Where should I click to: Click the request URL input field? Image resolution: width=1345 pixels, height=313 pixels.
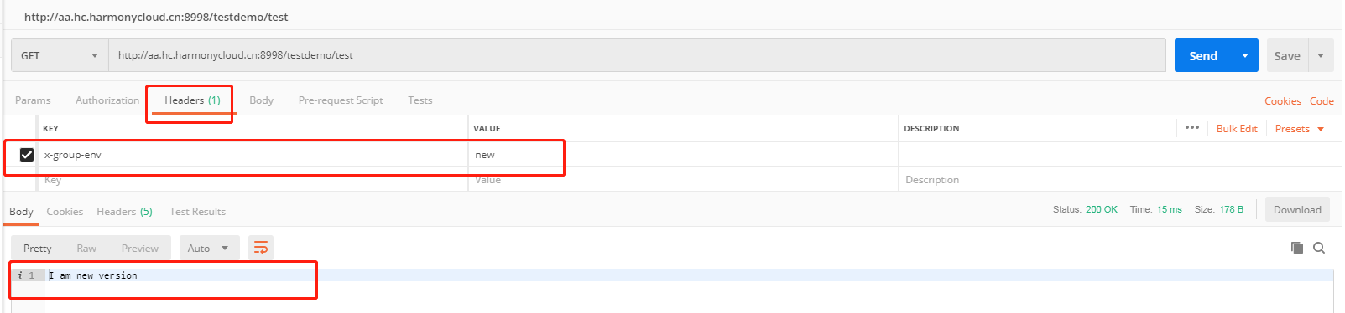tap(637, 55)
